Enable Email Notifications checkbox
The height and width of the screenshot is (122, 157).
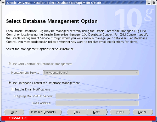tap(12, 90)
